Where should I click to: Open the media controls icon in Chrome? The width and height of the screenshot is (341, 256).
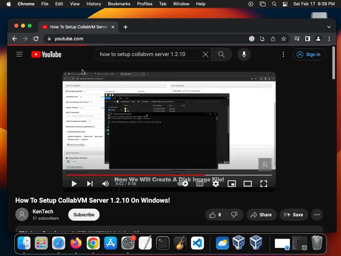(297, 39)
